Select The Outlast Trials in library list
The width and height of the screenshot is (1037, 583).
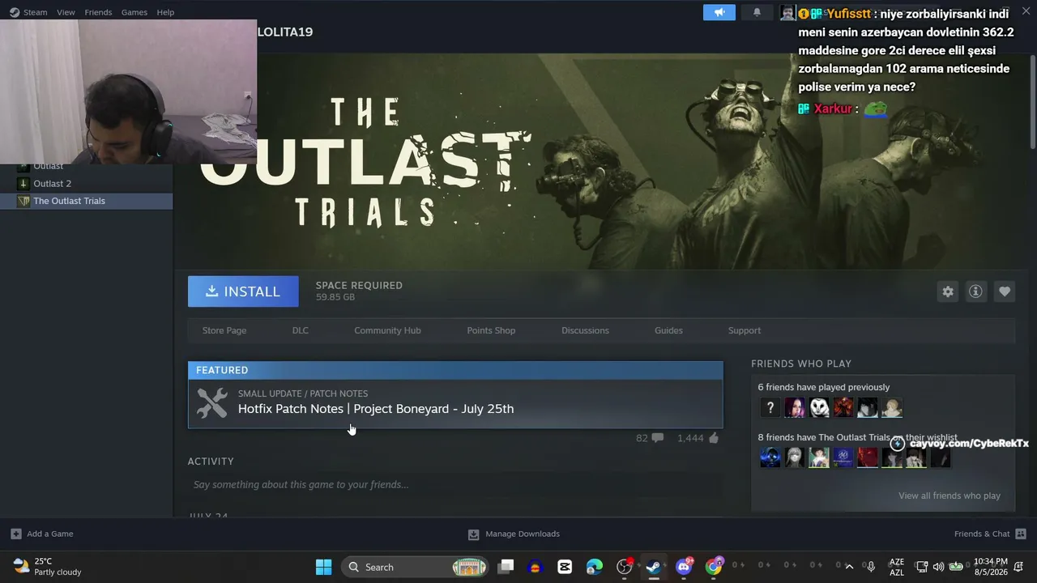point(86,201)
